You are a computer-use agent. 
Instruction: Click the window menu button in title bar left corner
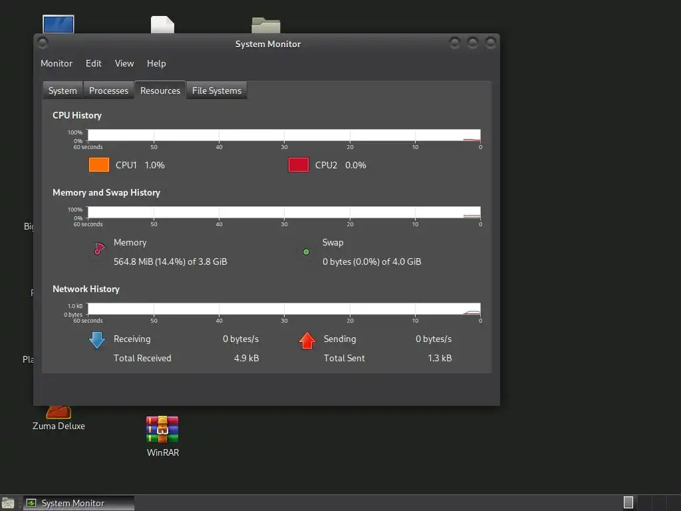point(43,43)
